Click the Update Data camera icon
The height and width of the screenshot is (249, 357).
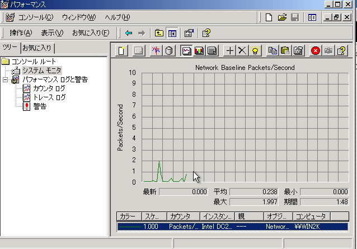click(328, 50)
